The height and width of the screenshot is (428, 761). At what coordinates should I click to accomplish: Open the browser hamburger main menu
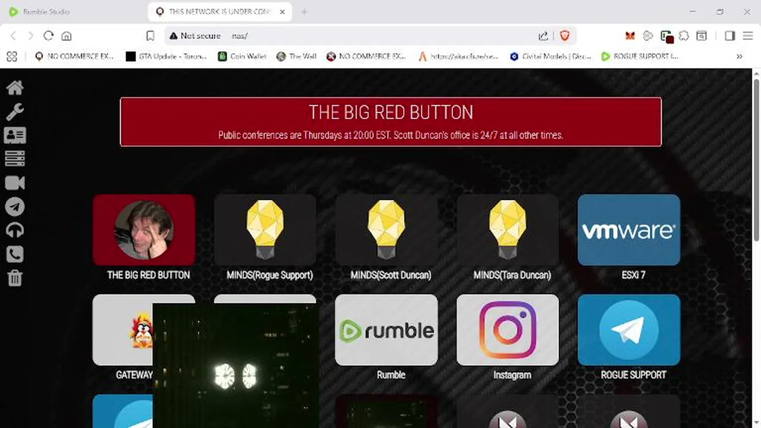click(x=748, y=36)
